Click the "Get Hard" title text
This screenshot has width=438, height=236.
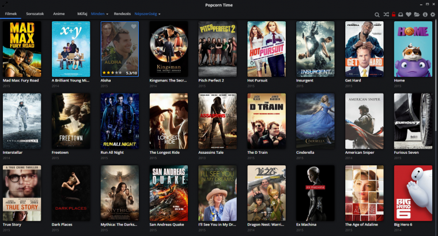click(x=353, y=80)
